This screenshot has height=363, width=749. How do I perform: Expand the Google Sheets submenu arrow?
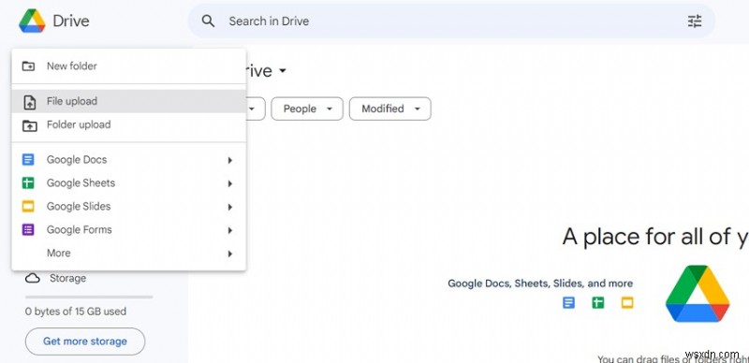229,184
